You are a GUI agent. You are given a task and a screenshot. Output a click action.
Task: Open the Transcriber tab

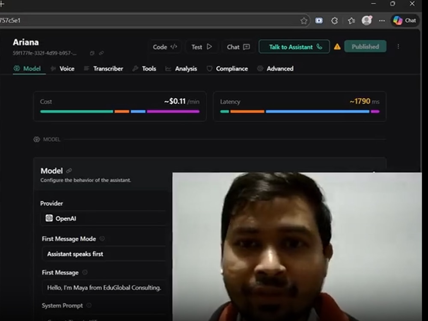click(x=104, y=68)
